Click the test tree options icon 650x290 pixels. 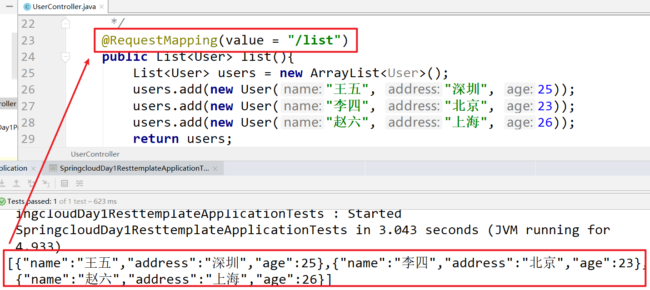[80, 183]
